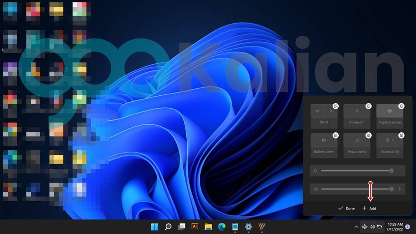Open Settings gear on the taskbar

click(249, 227)
